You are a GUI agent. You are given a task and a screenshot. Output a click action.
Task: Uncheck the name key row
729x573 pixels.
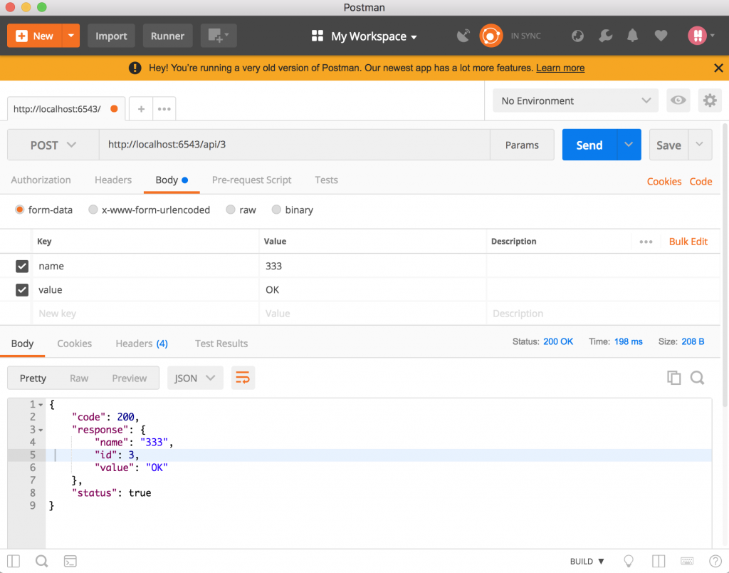22,267
